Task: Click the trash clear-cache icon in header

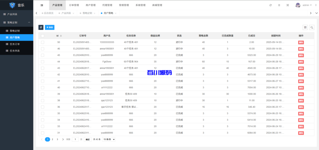Action: coord(279,5)
